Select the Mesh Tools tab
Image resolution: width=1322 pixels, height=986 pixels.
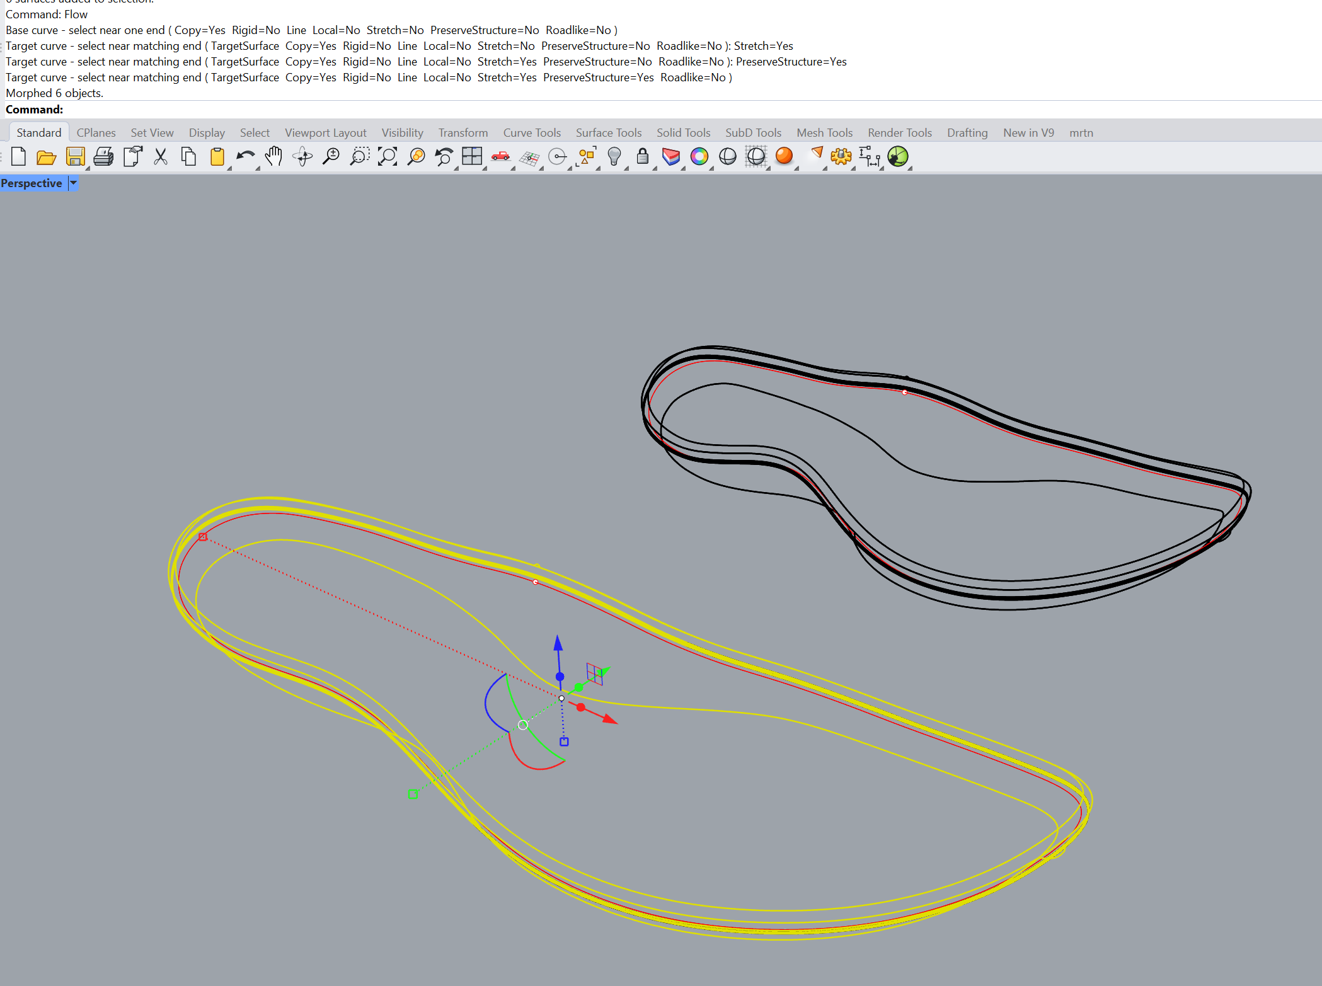(x=824, y=133)
